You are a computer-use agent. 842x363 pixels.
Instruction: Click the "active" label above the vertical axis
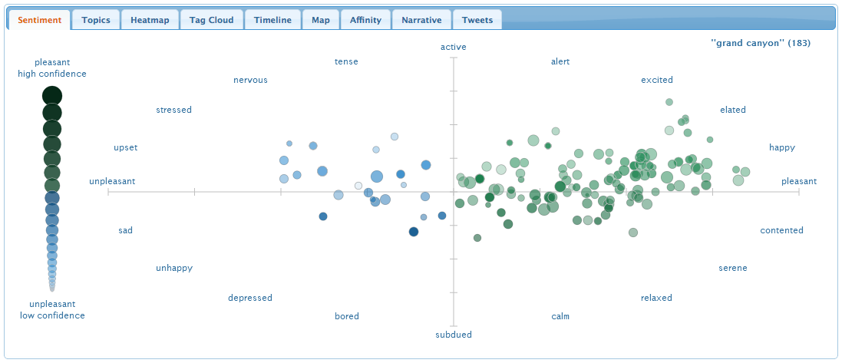tap(454, 48)
